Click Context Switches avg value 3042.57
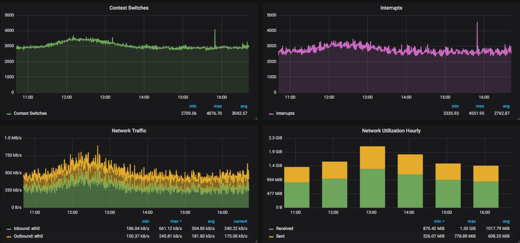This screenshot has height=243, width=520. pos(240,113)
